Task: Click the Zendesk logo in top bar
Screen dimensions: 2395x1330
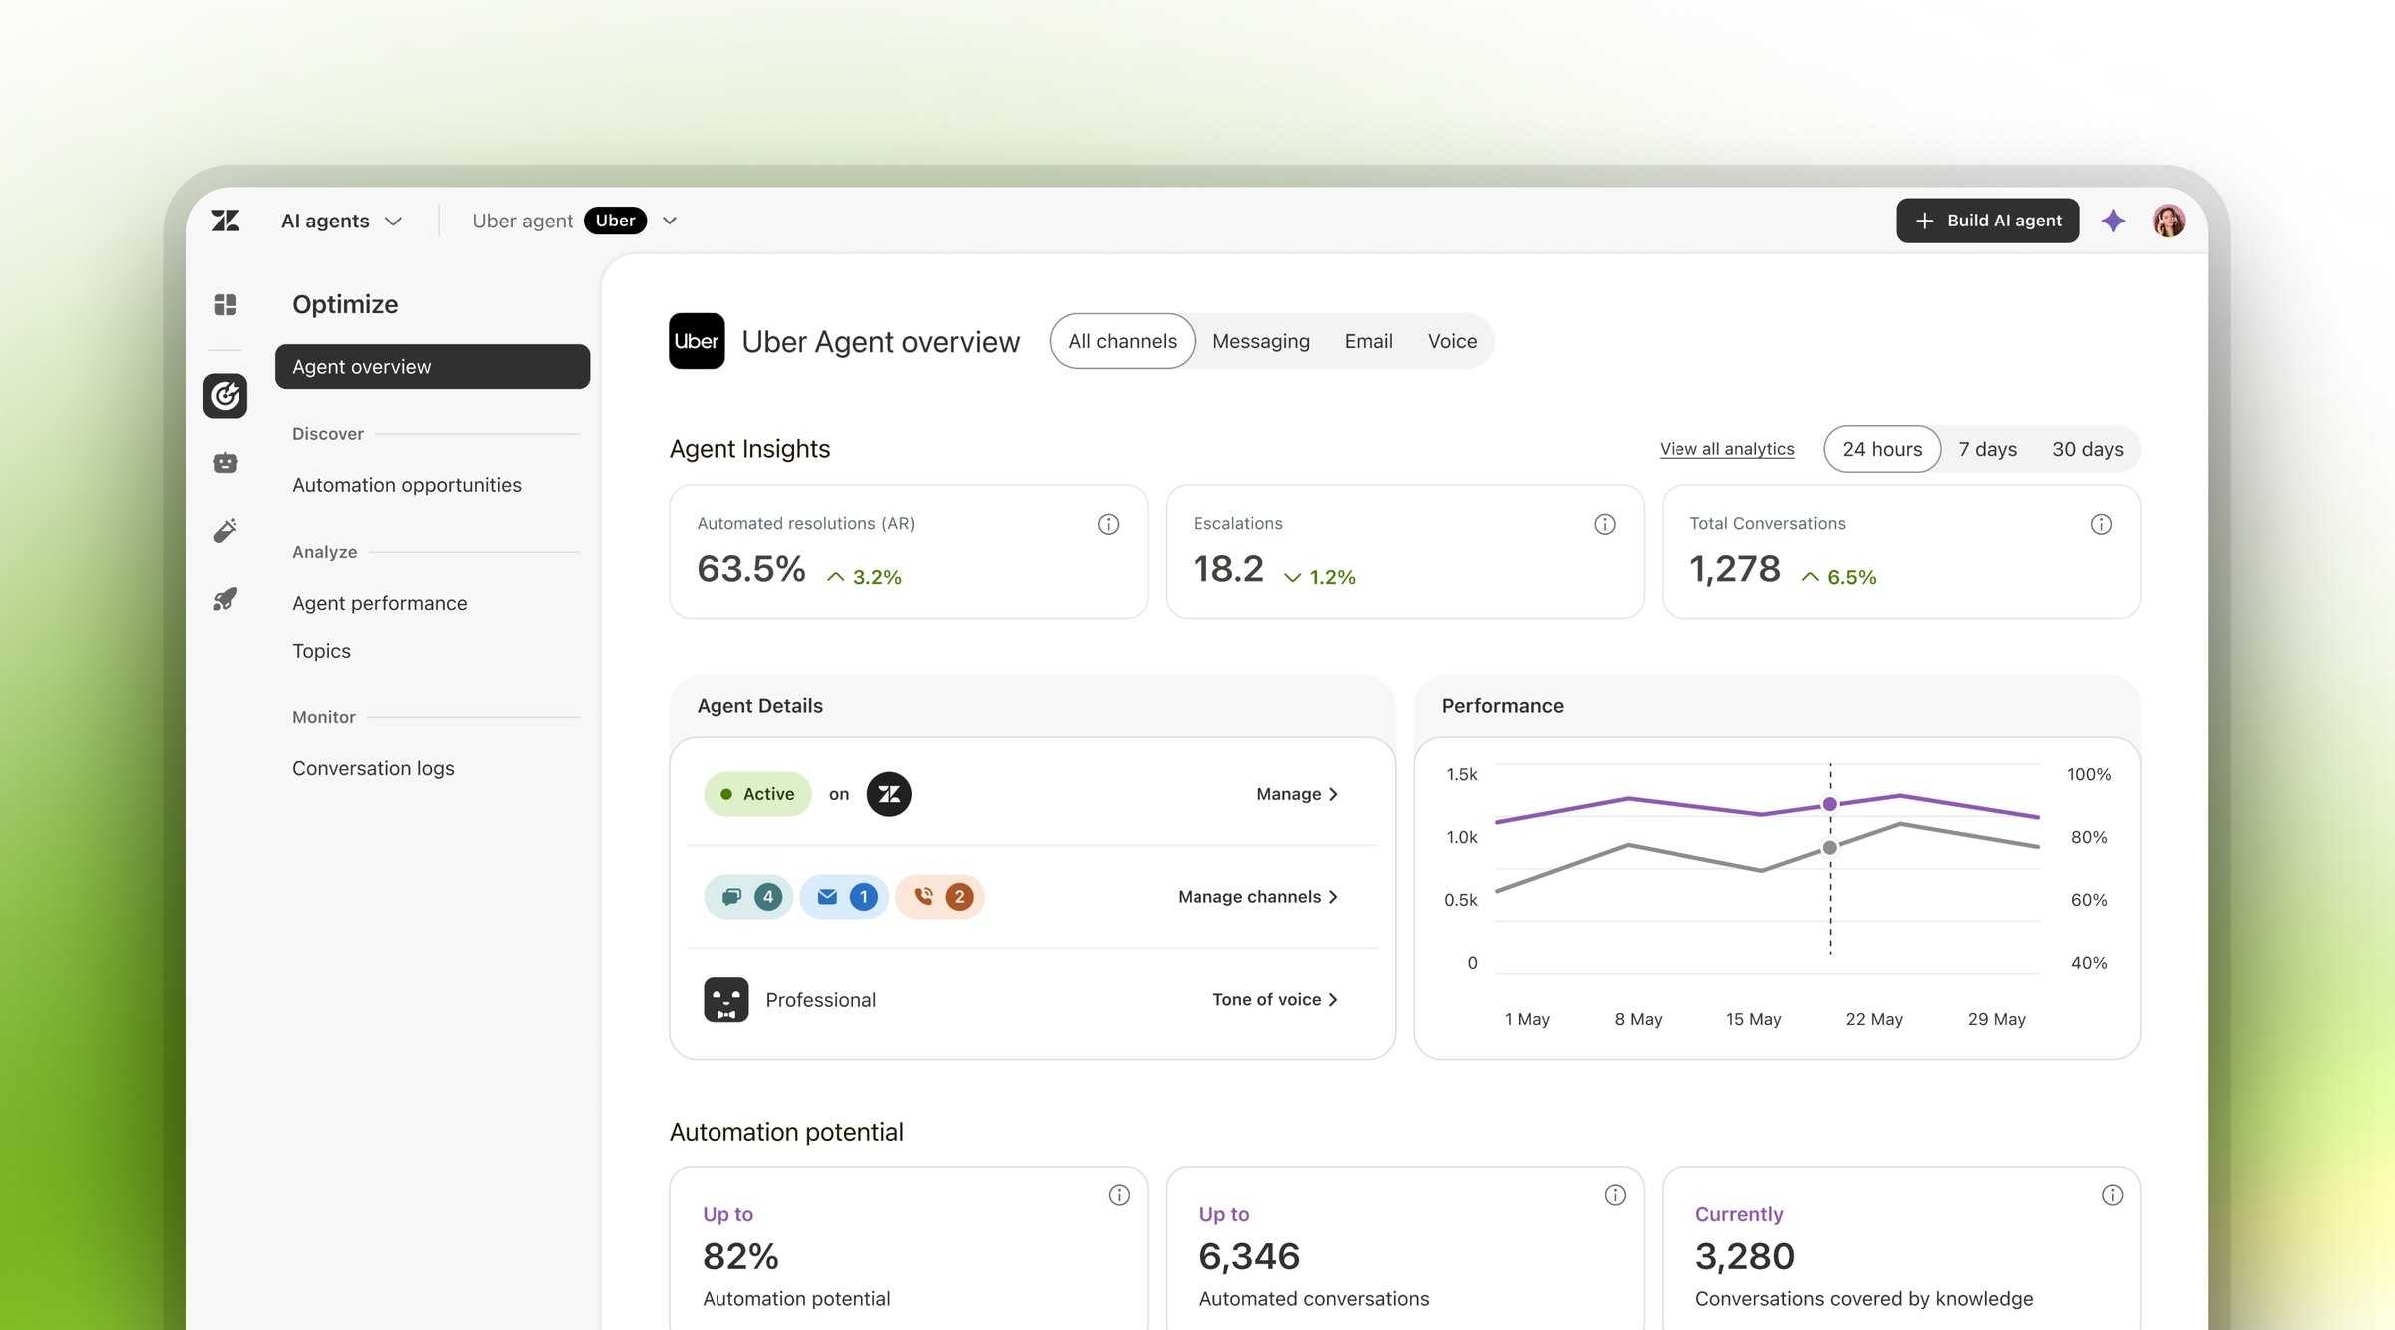Action: (226, 221)
